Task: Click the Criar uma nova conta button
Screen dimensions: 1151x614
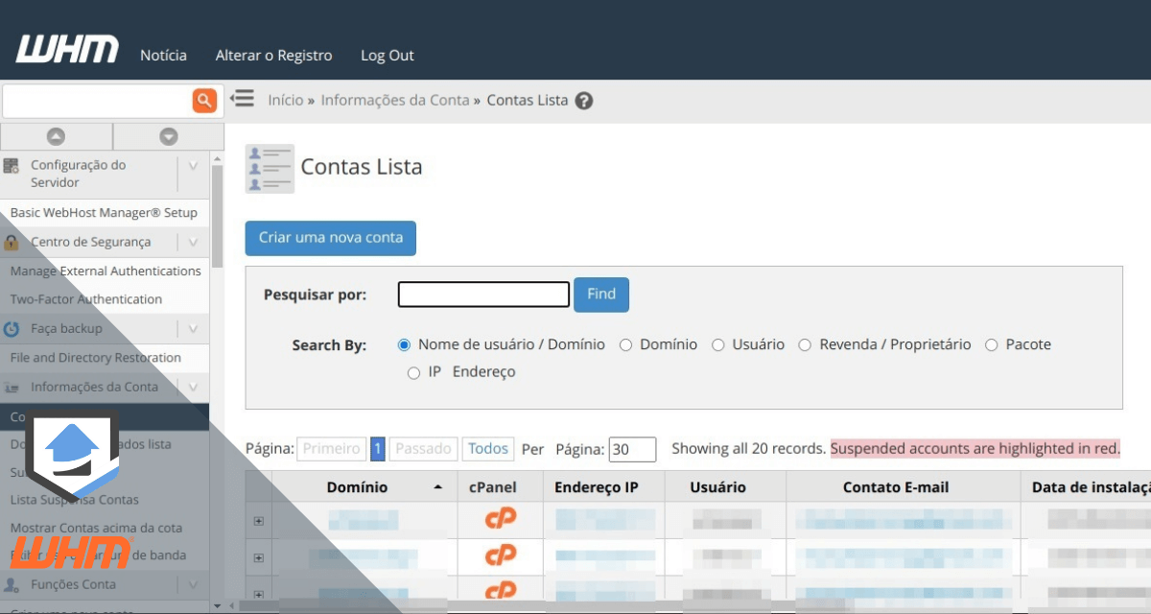Action: pos(331,238)
